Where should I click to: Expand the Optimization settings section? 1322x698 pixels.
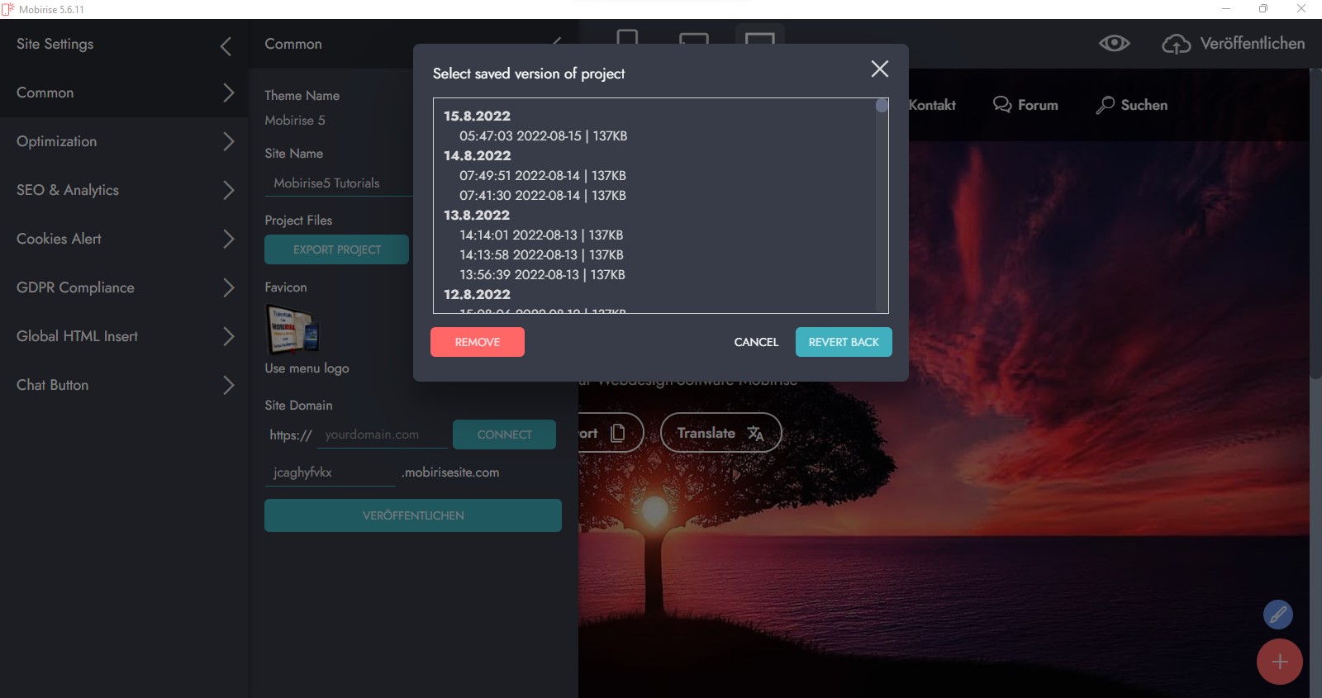[124, 141]
